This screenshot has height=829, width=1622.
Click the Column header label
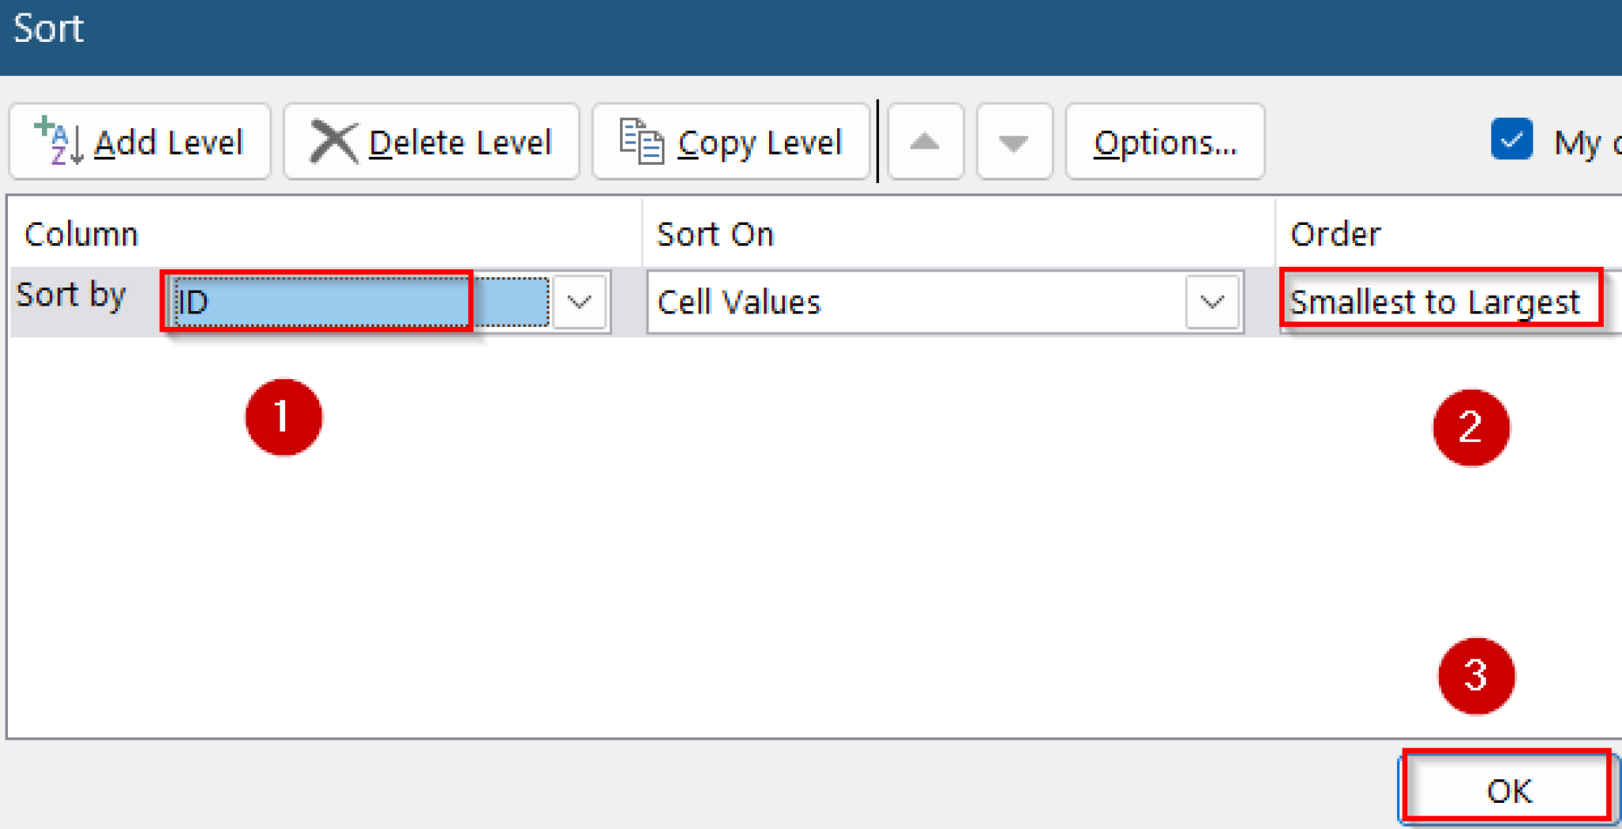point(81,234)
